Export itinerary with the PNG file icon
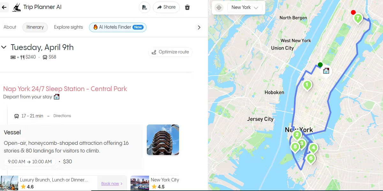 coord(145,7)
